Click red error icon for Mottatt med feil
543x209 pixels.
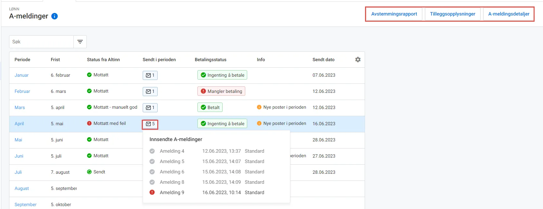[89, 123]
